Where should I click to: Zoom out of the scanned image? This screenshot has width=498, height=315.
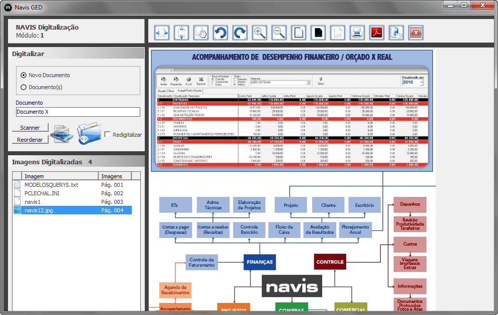click(x=279, y=32)
